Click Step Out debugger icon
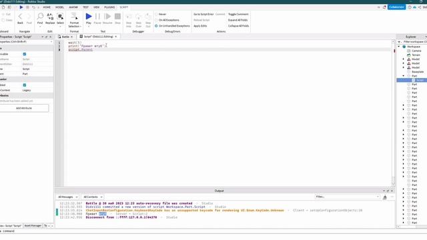Screen dimensions: 427x240 [148, 17]
